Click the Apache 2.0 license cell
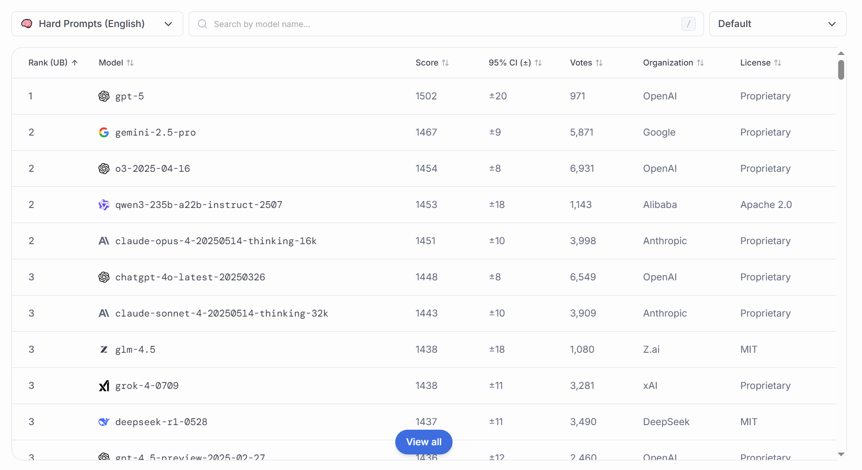862x470 pixels. 766,205
